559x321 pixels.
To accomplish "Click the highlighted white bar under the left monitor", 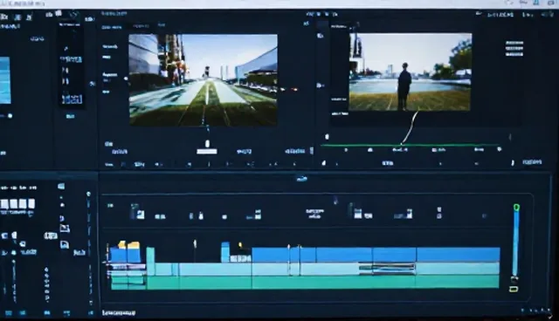I will 207,152.
